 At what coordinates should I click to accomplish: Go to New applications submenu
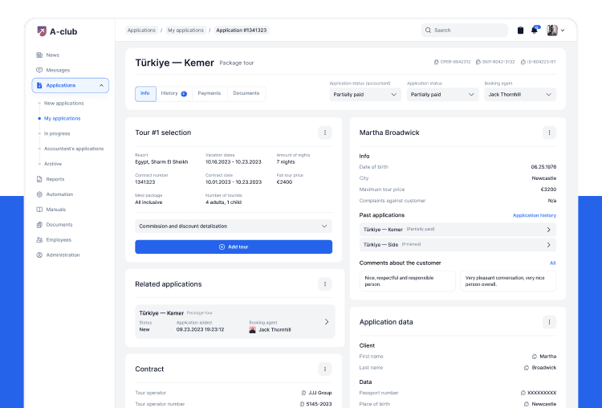[x=63, y=104]
